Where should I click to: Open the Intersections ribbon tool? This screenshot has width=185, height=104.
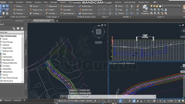(67, 6)
